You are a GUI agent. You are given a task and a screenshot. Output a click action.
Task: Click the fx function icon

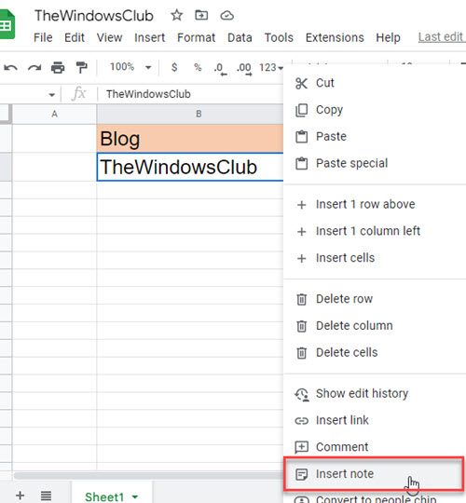click(x=78, y=94)
